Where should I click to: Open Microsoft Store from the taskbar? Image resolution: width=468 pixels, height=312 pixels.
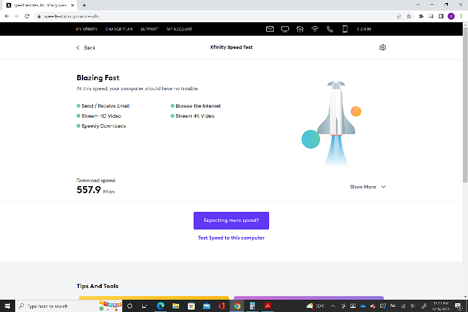[x=191, y=306]
